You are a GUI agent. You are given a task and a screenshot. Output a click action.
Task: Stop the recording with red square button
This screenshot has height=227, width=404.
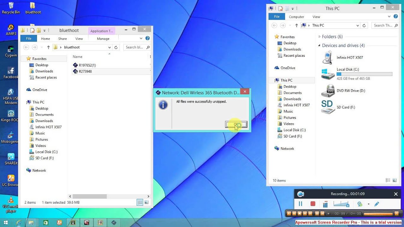coord(313,204)
